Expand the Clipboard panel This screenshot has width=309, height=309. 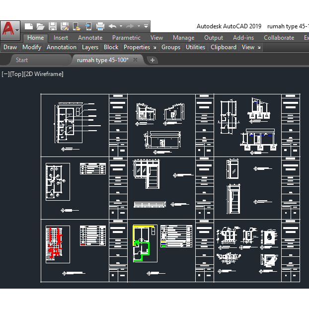[224, 47]
